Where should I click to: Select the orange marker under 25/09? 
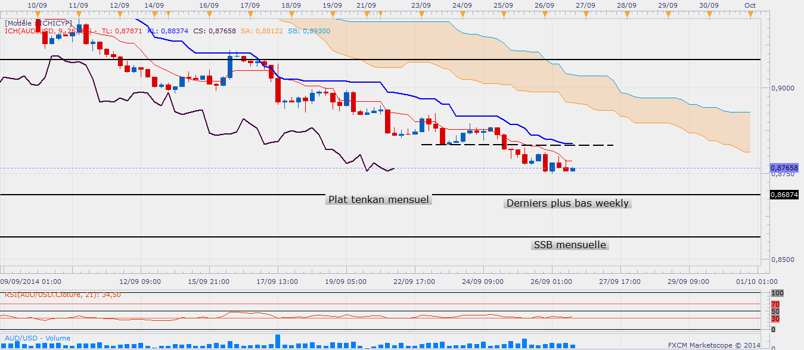click(504, 12)
